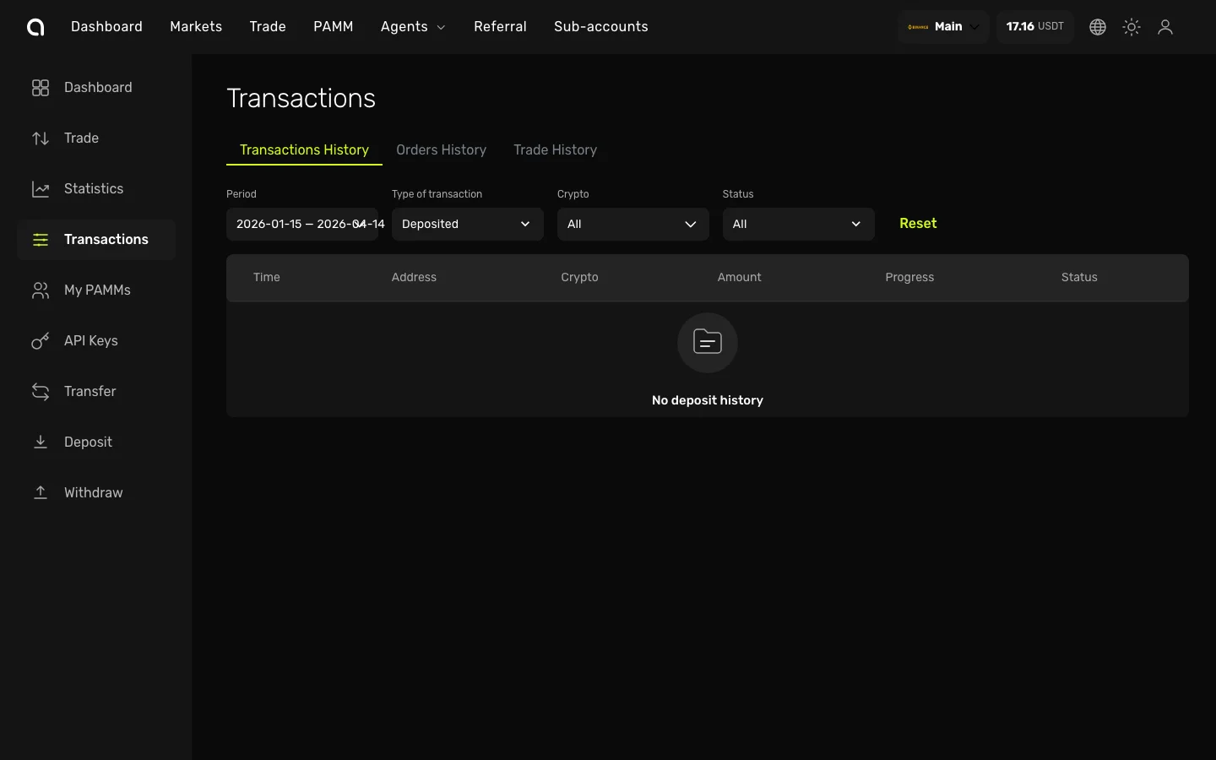Open the language globe selector
The width and height of the screenshot is (1216, 760).
coord(1097,26)
